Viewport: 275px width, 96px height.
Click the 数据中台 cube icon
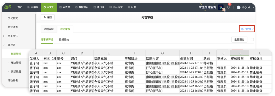pyautogui.click(x=76, y=7)
